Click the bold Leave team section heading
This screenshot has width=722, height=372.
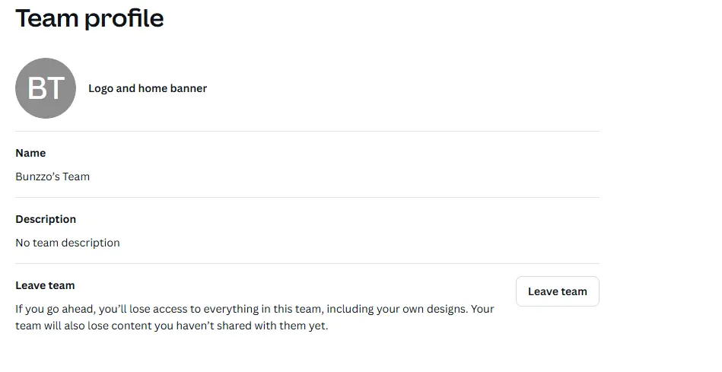coord(45,285)
